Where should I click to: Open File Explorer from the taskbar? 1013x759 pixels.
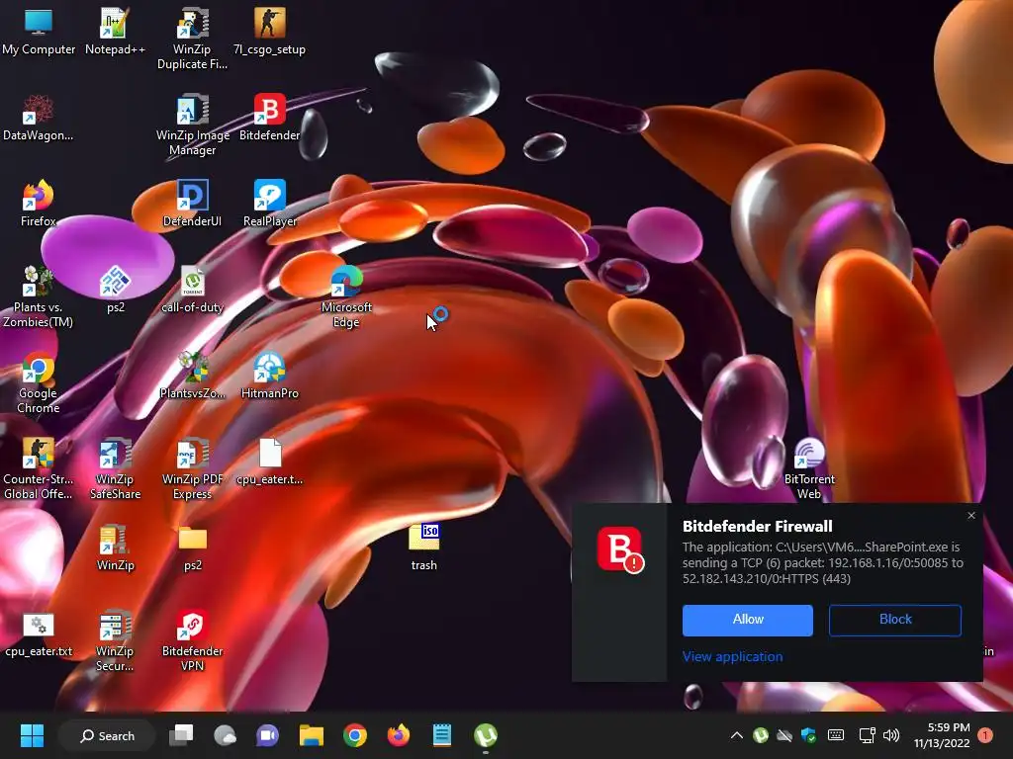(x=311, y=735)
